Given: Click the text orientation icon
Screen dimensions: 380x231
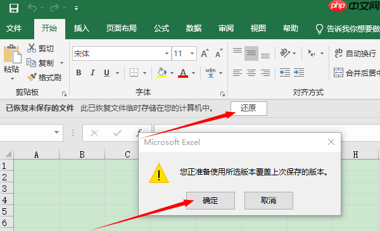Looking at the screenshot, I should click(x=285, y=53).
